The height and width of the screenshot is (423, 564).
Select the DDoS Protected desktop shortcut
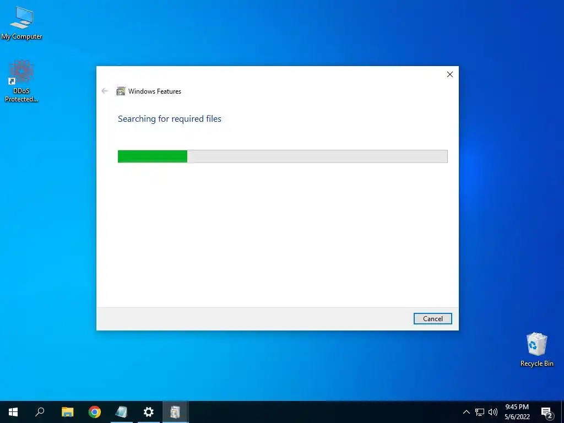[21, 82]
